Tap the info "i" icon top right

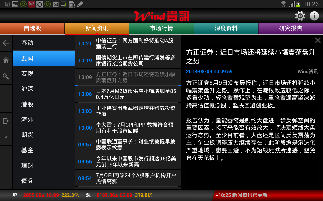(314, 16)
